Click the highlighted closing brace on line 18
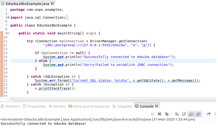This screenshot has width=218, height=129. pyautogui.click(x=36, y=69)
